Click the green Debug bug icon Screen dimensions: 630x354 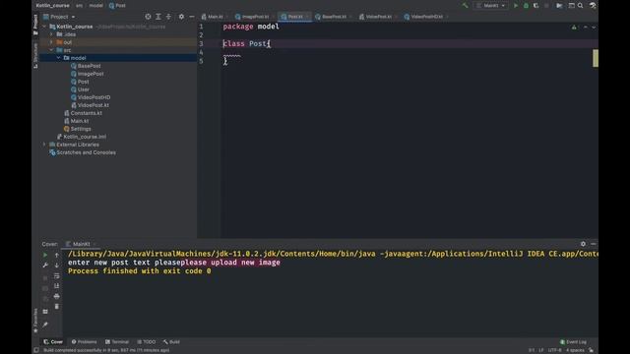coord(526,6)
